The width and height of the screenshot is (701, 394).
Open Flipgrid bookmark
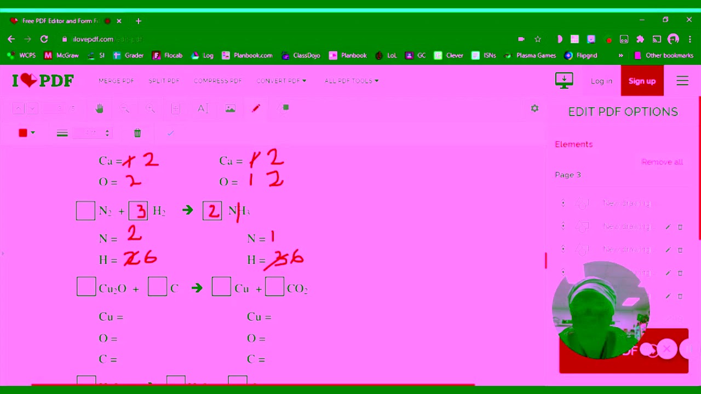point(581,55)
